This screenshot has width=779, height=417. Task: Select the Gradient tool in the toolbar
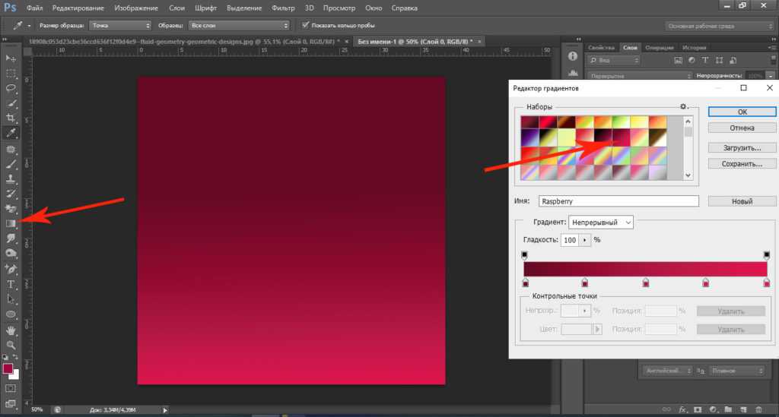[x=11, y=223]
